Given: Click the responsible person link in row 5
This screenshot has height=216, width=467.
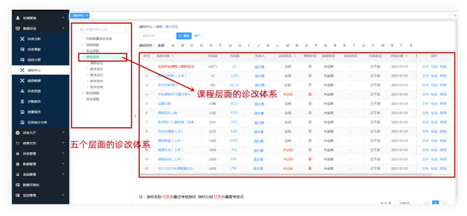Looking at the screenshot, I should point(258,104).
